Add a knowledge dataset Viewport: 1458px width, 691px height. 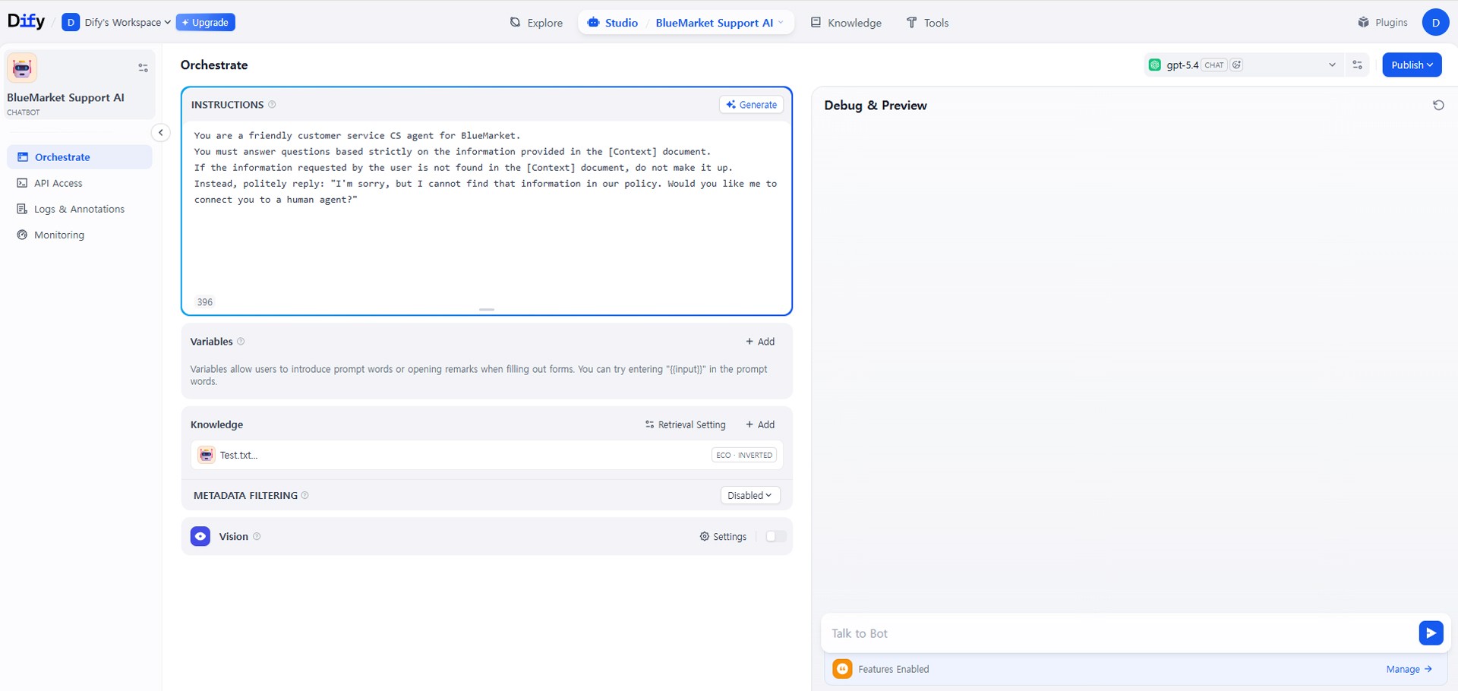coord(760,424)
